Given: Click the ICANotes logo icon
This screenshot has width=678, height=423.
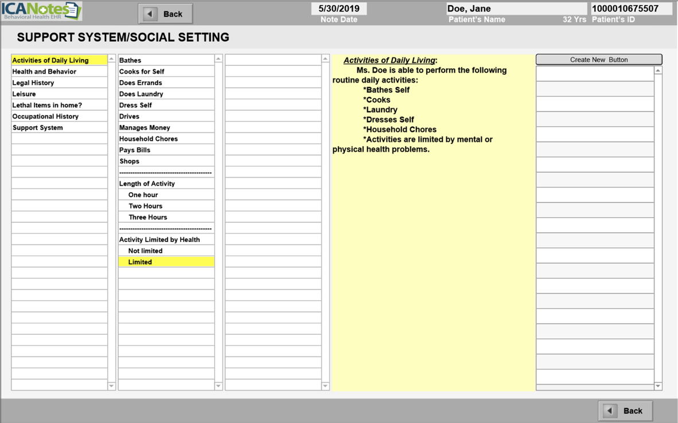Looking at the screenshot, I should point(41,11).
